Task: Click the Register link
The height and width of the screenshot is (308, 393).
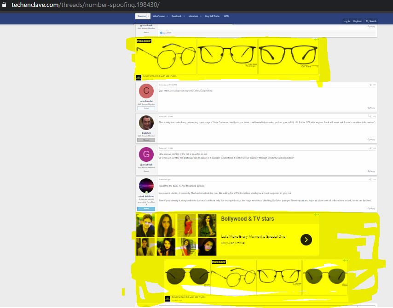Action: click(x=358, y=21)
